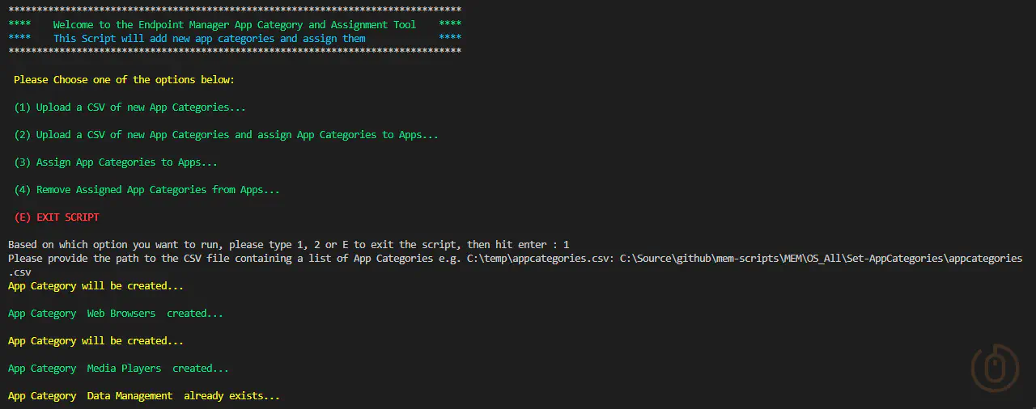Click the top asterisk border of the banner
Viewport: 1036px width, 409px height.
coord(234,11)
